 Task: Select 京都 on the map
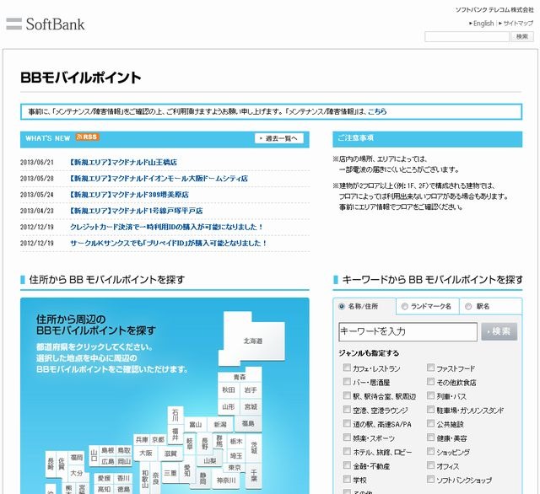pyautogui.click(x=159, y=440)
